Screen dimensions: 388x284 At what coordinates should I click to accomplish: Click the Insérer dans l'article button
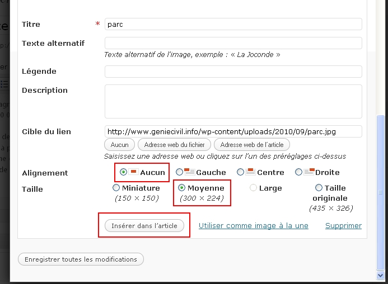(x=144, y=226)
